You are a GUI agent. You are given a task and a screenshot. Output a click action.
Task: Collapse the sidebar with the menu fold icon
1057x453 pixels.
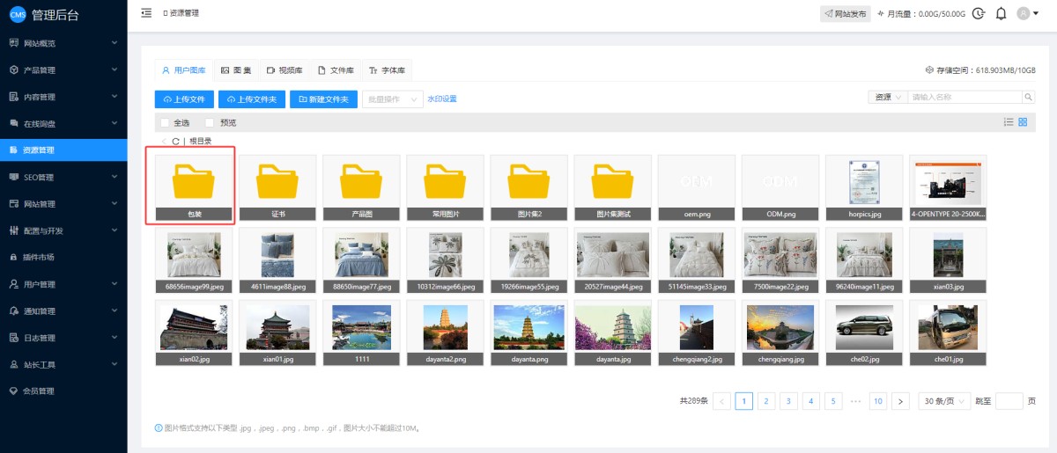(146, 13)
